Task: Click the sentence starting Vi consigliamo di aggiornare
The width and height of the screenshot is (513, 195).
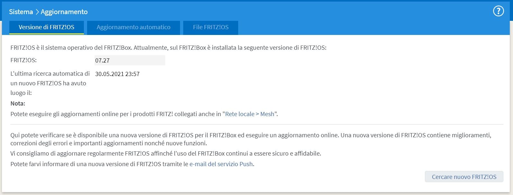Action: point(166,153)
